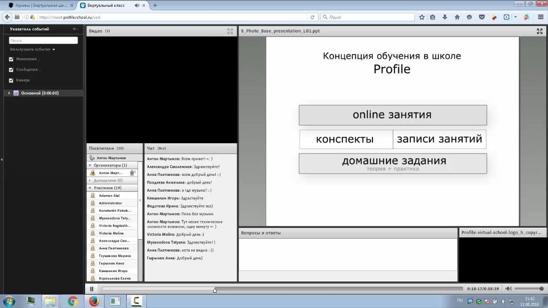Maximize the presentation pod to full screen
The image size is (548, 308).
pyautogui.click(x=539, y=31)
